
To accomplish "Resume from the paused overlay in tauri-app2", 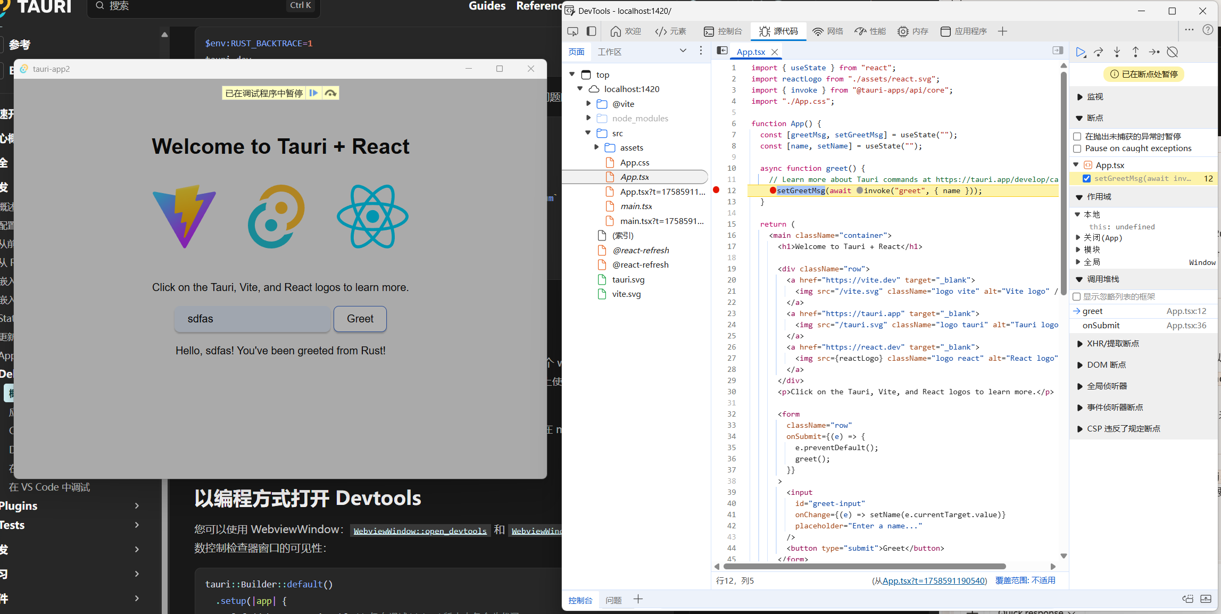I will [x=313, y=93].
